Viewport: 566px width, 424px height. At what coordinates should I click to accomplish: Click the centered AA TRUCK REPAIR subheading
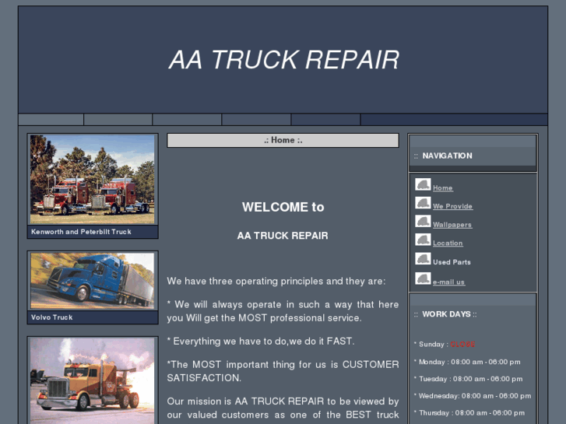coord(283,236)
